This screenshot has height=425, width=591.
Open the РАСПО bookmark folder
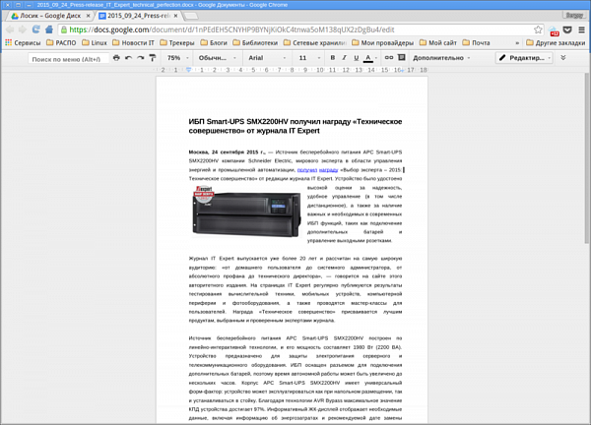61,43
